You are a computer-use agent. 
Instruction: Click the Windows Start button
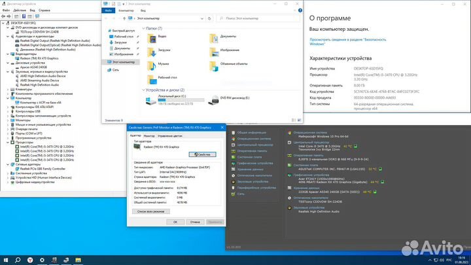[x=6, y=260]
